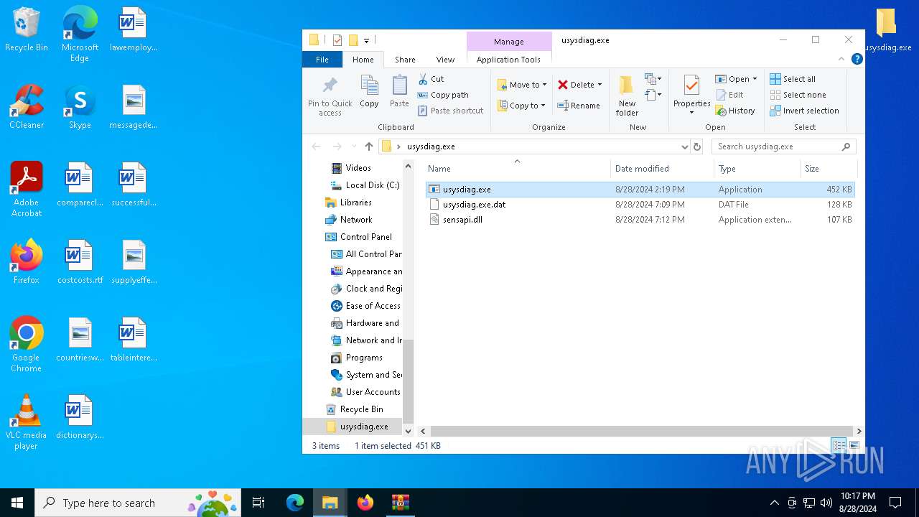Click the Edit ribbon button

pos(730,95)
